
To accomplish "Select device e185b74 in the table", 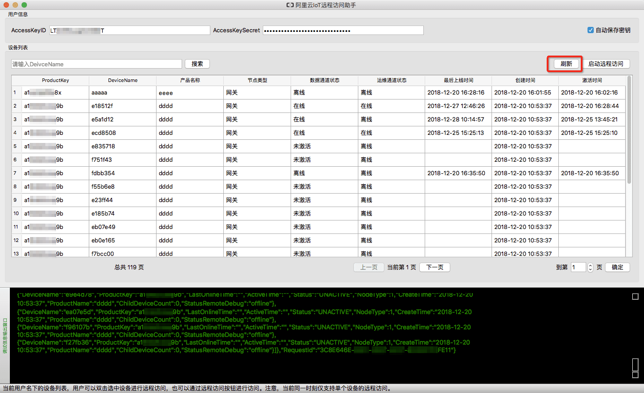I will coord(123,213).
